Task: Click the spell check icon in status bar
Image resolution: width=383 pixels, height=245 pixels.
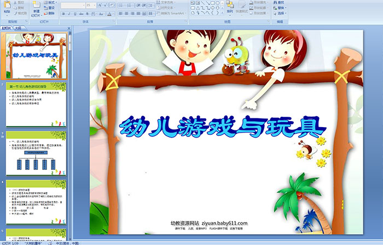Action: click(50, 243)
